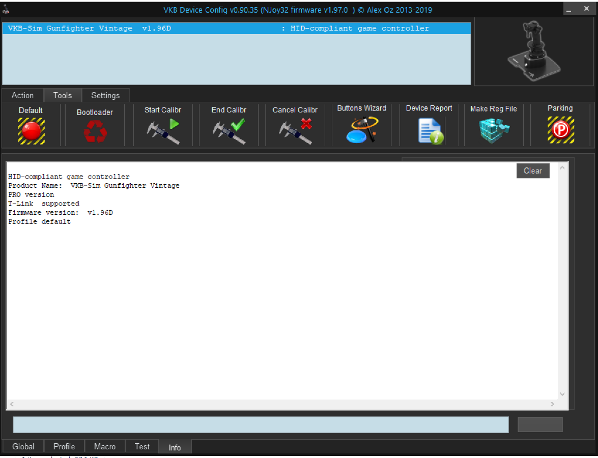This screenshot has height=458, width=598.
Task: Click the Default red button icon
Action: (31, 131)
